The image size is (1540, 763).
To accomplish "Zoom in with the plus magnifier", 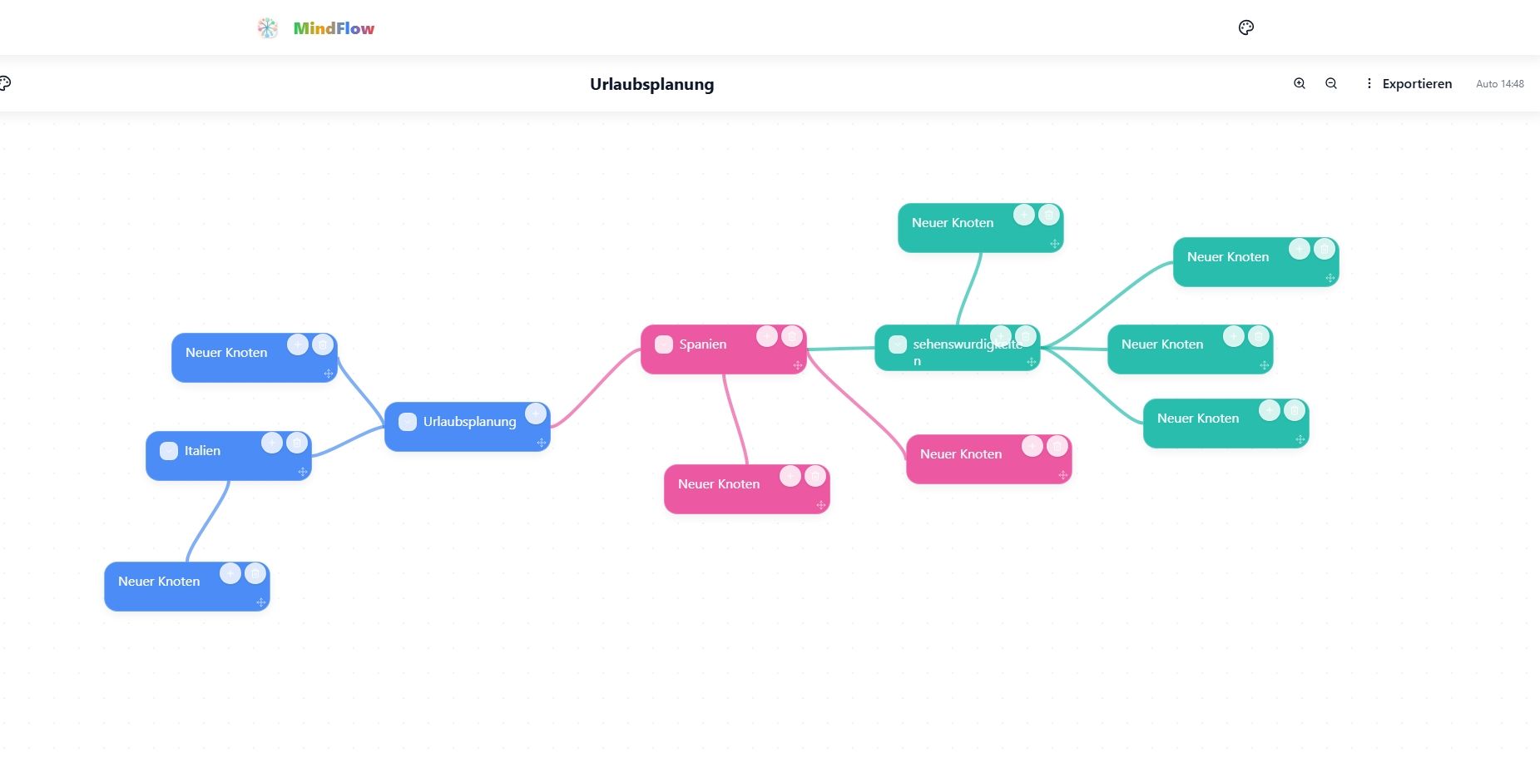I will tap(1300, 83).
